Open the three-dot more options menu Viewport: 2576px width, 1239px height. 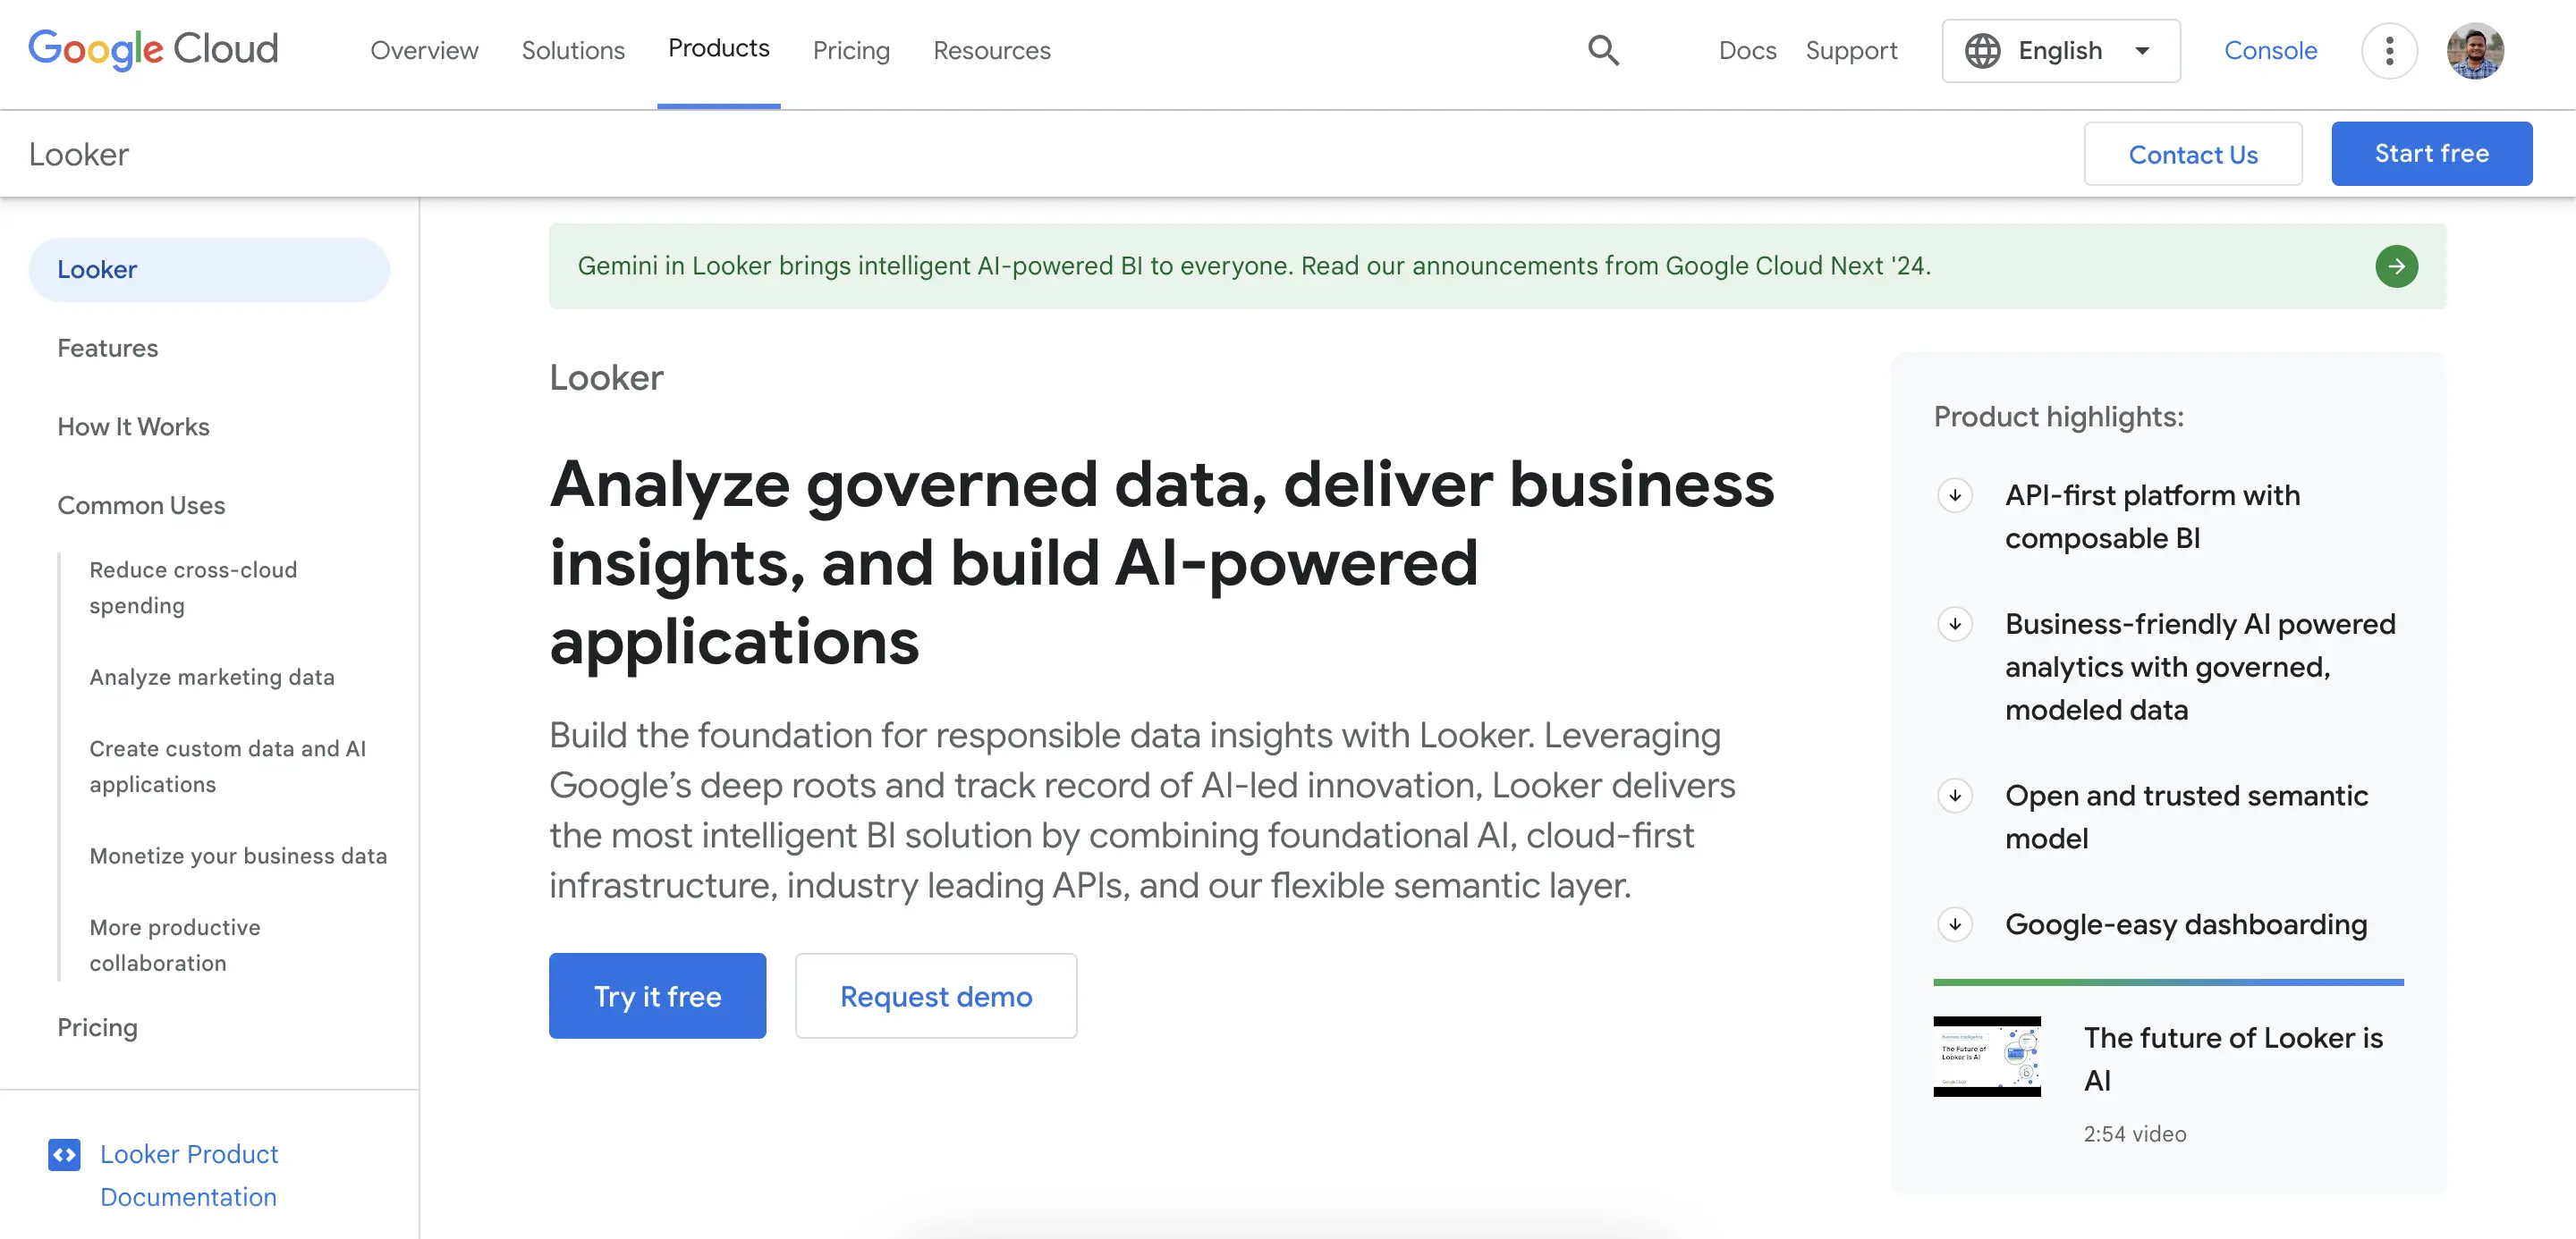(x=2389, y=50)
